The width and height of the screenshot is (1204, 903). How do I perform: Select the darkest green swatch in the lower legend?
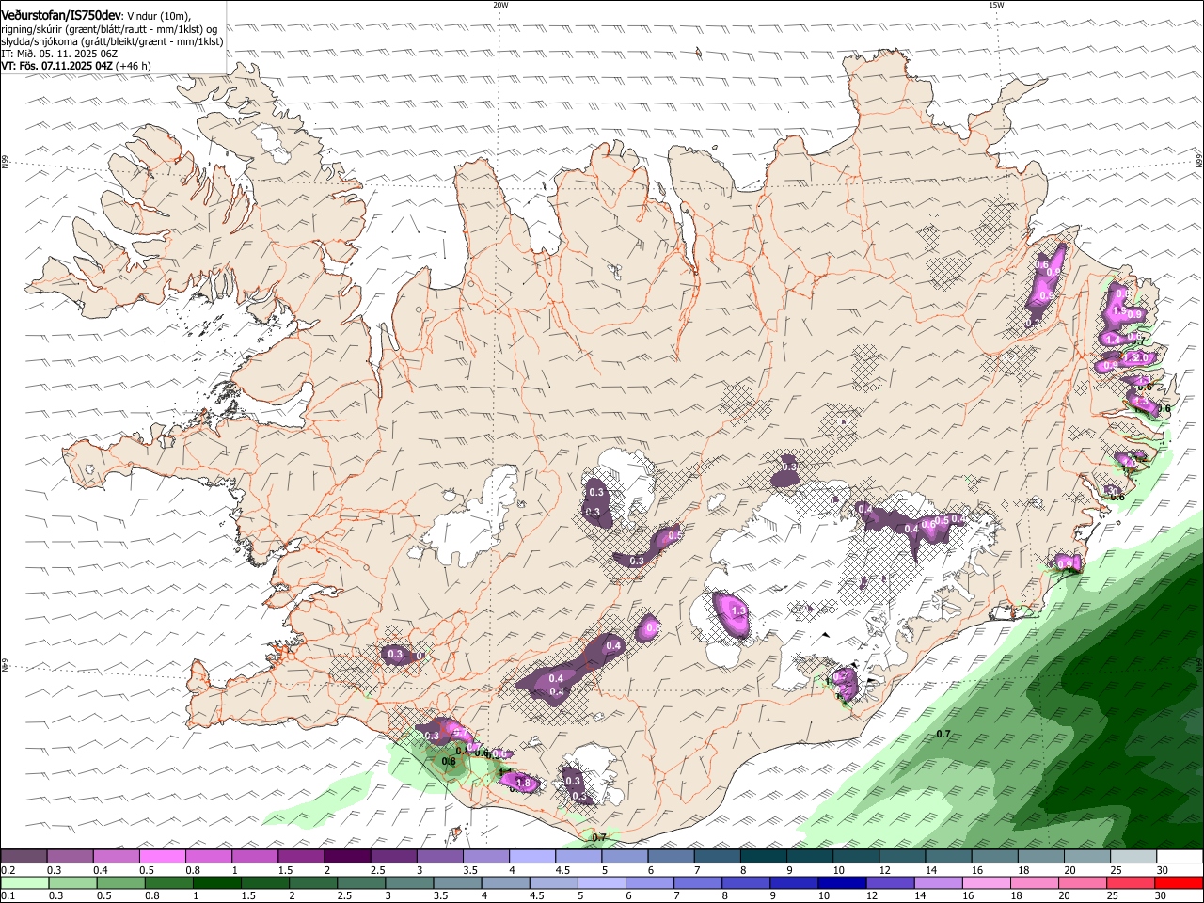216,883
